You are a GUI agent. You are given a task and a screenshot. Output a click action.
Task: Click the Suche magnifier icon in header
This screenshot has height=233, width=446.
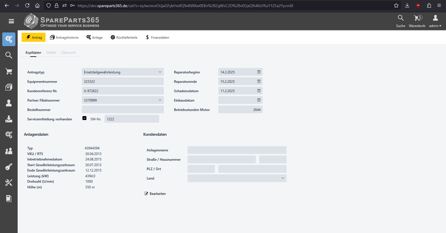click(x=401, y=18)
